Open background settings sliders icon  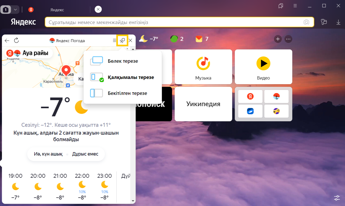[x=337, y=198]
